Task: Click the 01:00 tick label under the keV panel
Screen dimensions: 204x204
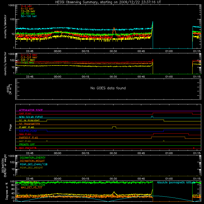Action: tap(169, 51)
